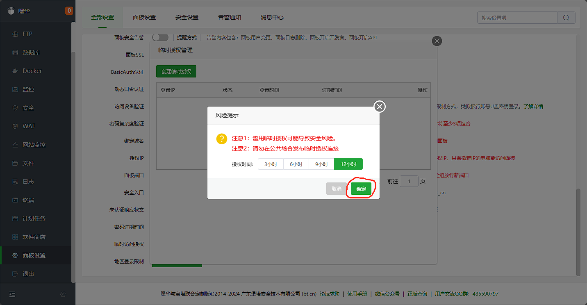The image size is (587, 305).
Task: Click the BasicAuth认证 setting label
Action: (127, 72)
